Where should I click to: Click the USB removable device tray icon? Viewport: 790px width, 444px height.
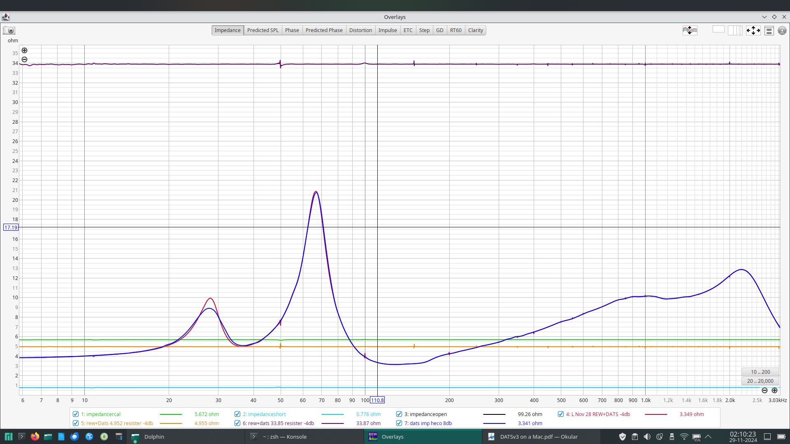click(672, 437)
